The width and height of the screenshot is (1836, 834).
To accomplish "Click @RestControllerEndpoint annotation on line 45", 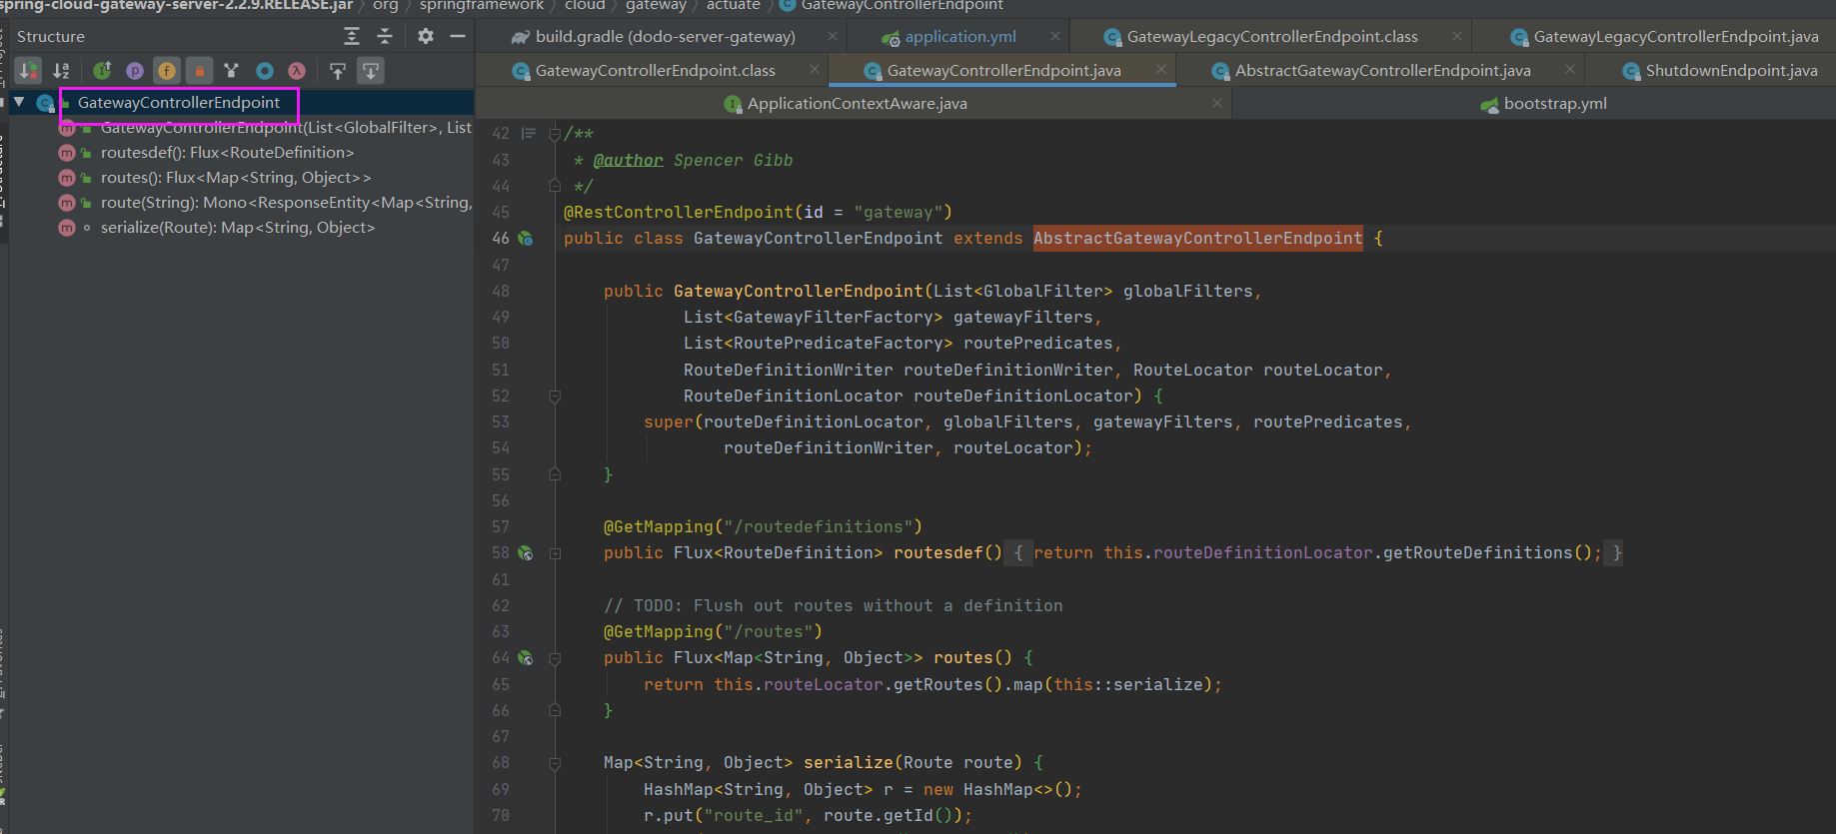I will click(678, 212).
